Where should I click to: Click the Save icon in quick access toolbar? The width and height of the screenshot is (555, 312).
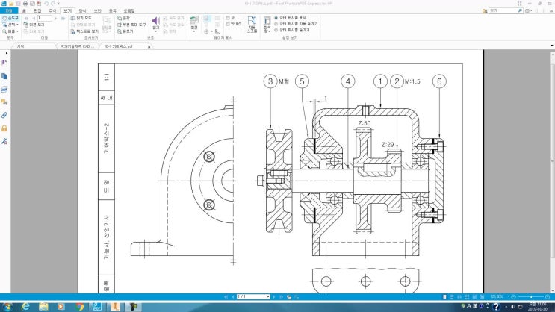[18, 4]
